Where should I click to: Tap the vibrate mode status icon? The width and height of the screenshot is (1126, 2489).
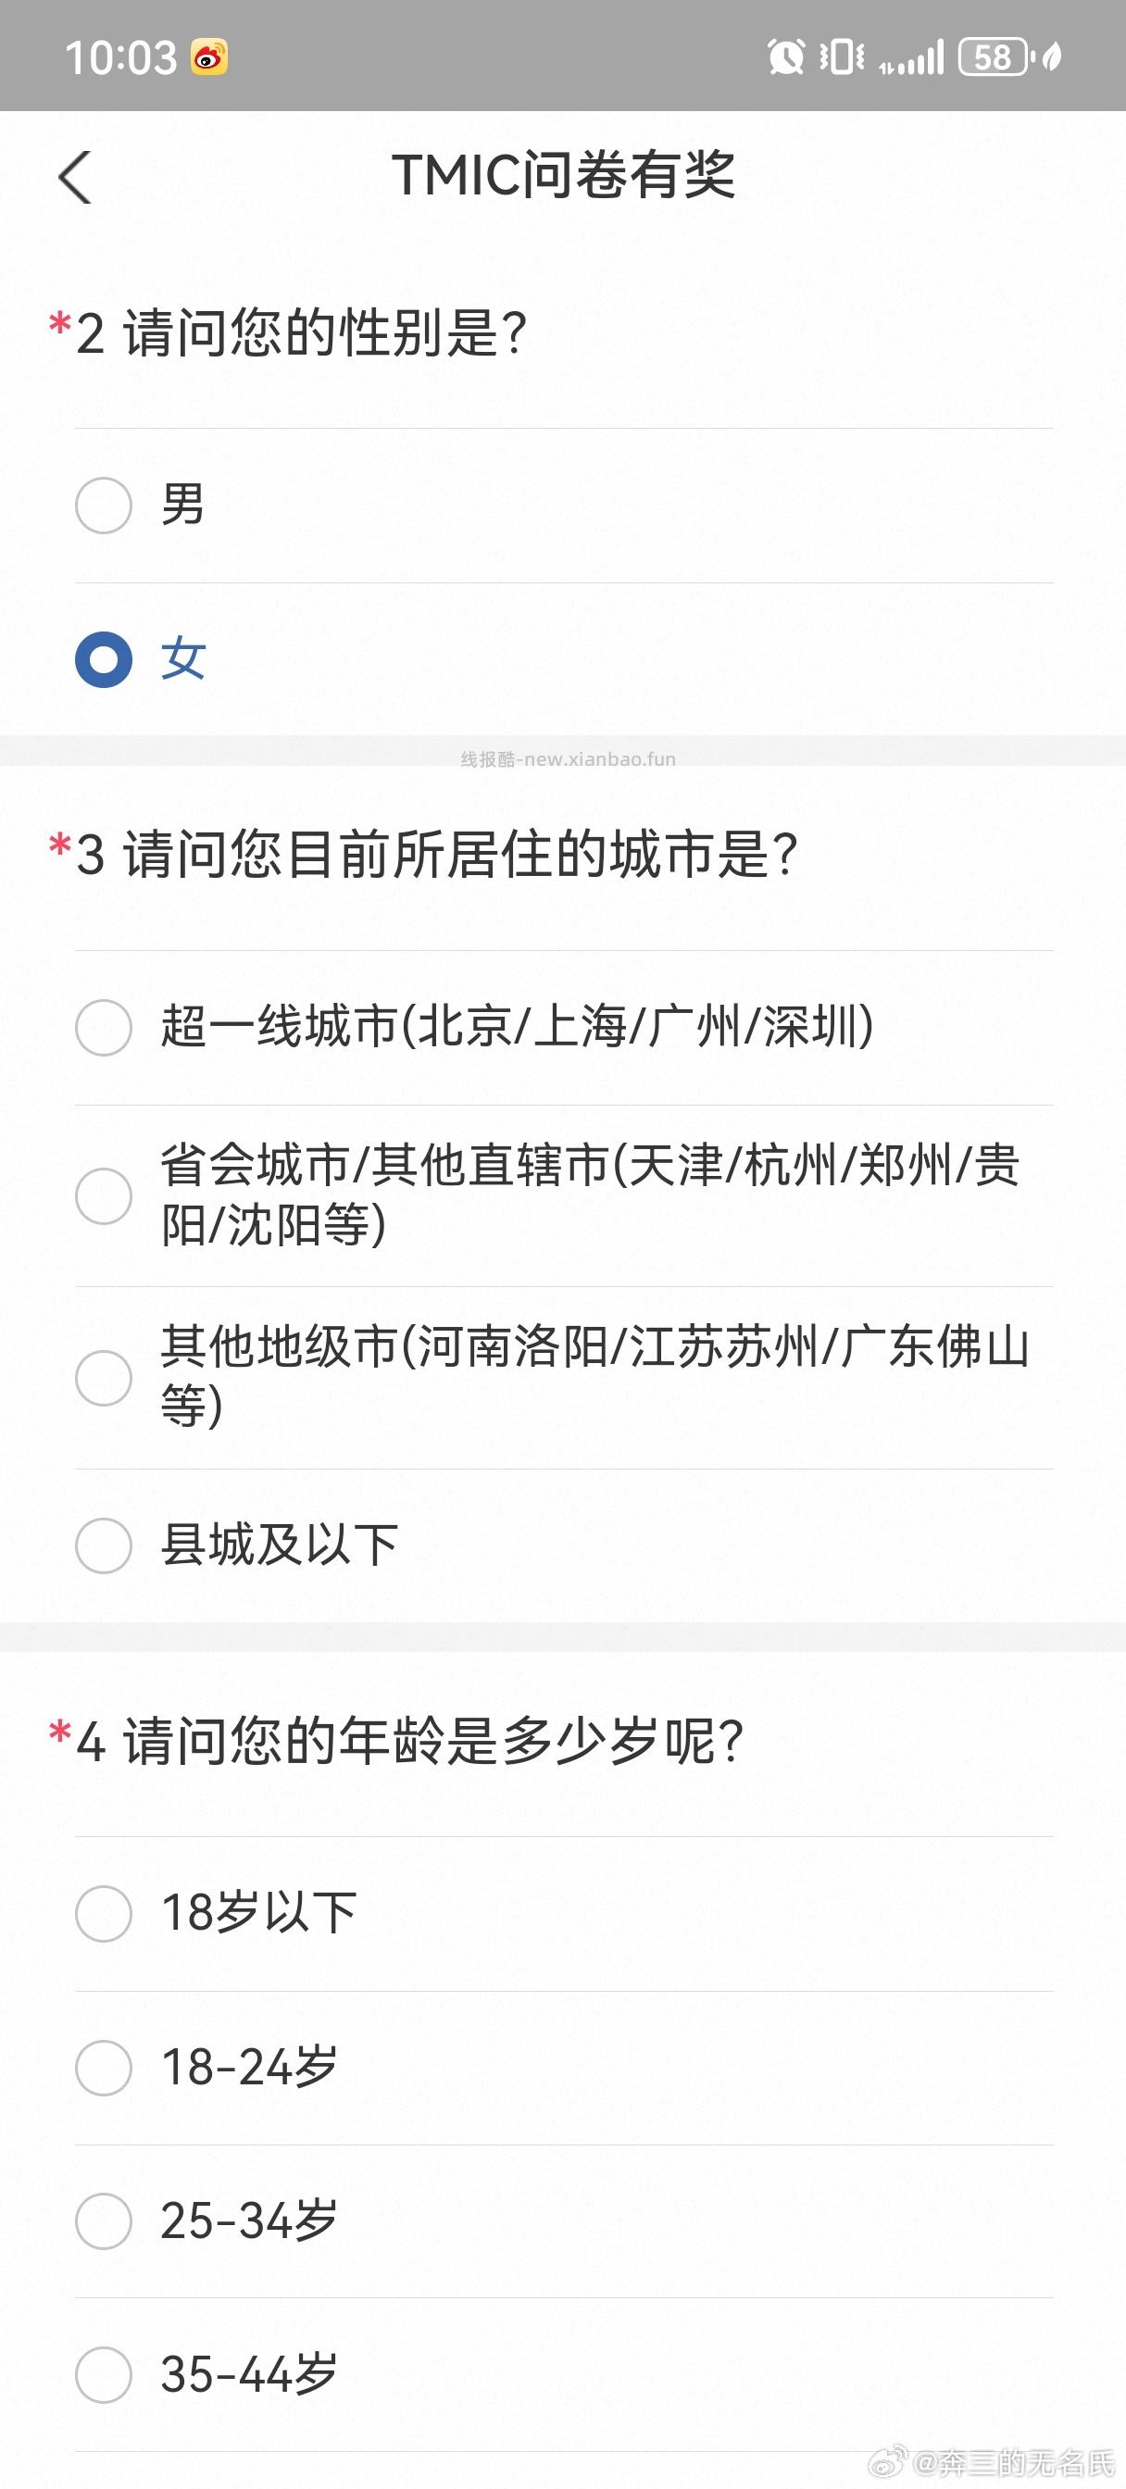(842, 57)
